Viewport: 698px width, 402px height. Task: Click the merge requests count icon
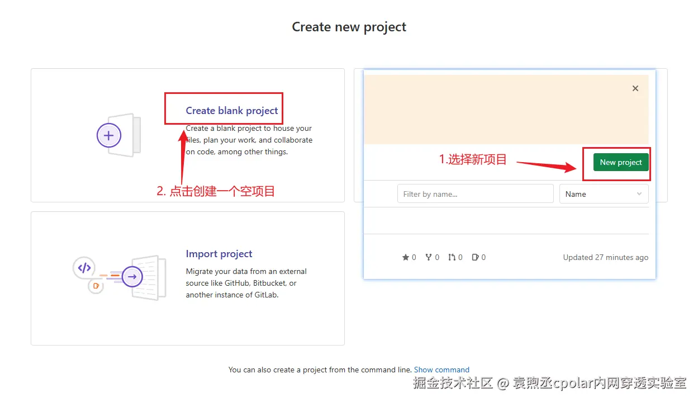[452, 257]
